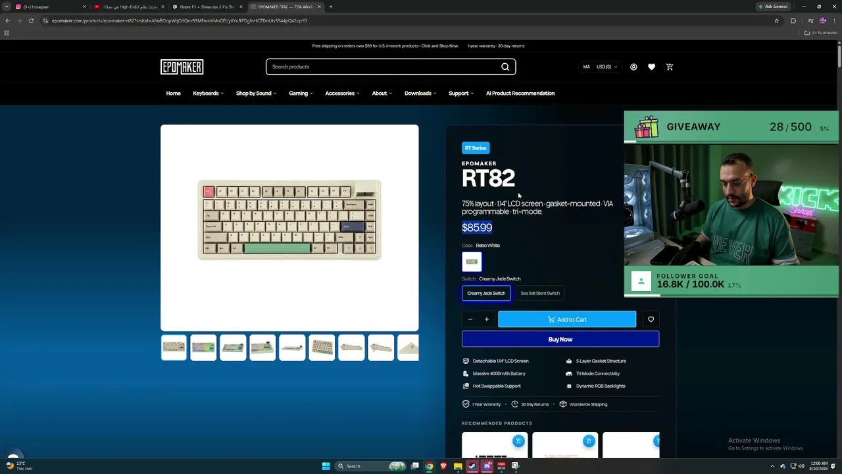Viewport: 842px width, 474px height.
Task: Click the EPOMAKER logo
Action: coord(182,66)
